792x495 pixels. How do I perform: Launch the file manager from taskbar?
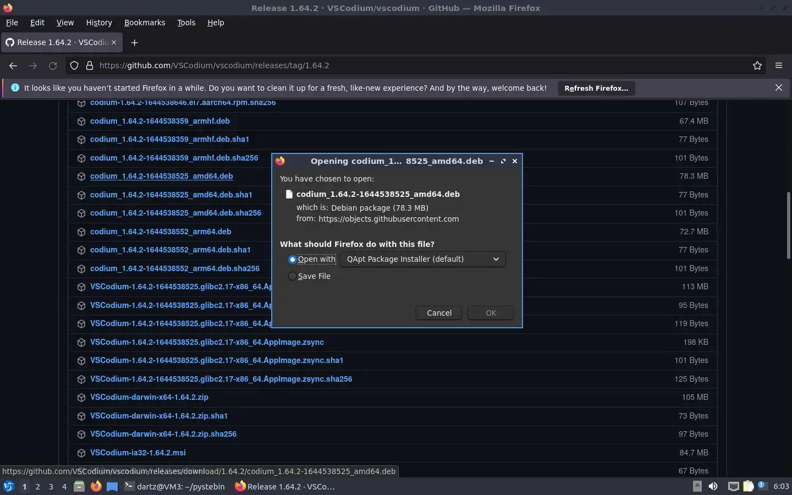[79, 486]
